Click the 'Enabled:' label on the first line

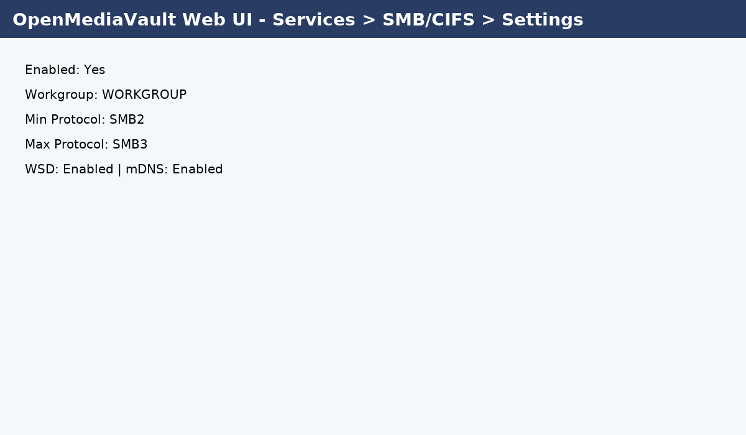[x=52, y=70]
